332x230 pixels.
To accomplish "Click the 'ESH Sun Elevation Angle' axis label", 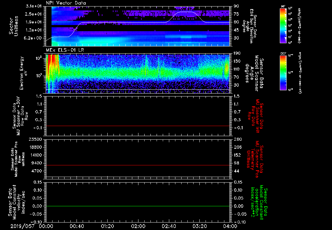I will (x=249, y=26).
